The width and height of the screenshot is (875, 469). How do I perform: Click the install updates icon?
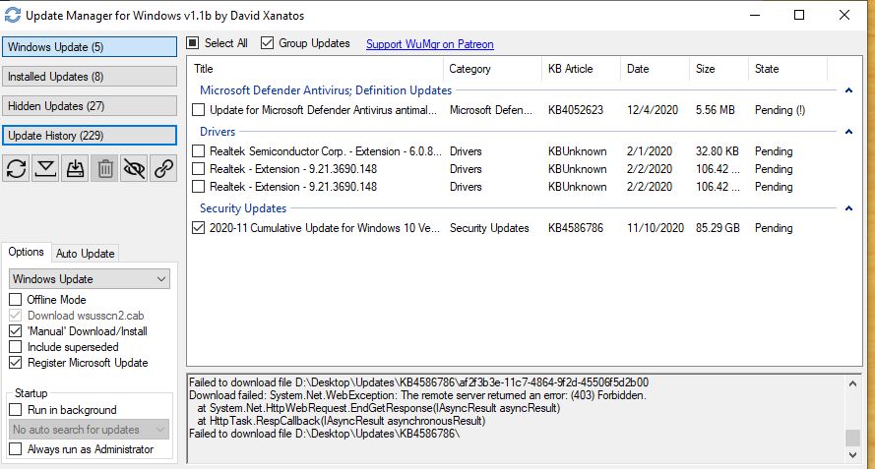(x=75, y=168)
